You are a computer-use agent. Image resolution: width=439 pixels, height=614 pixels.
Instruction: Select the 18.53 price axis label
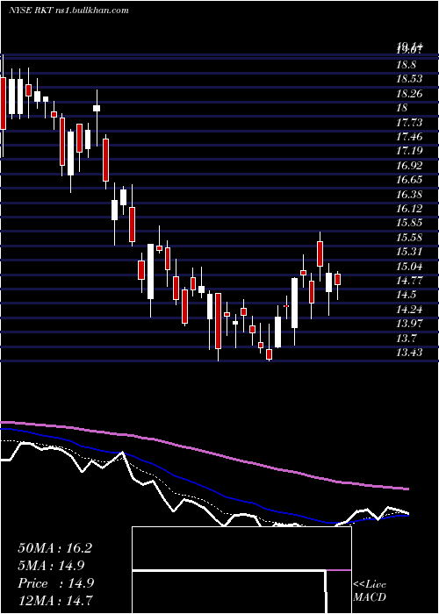[409, 79]
